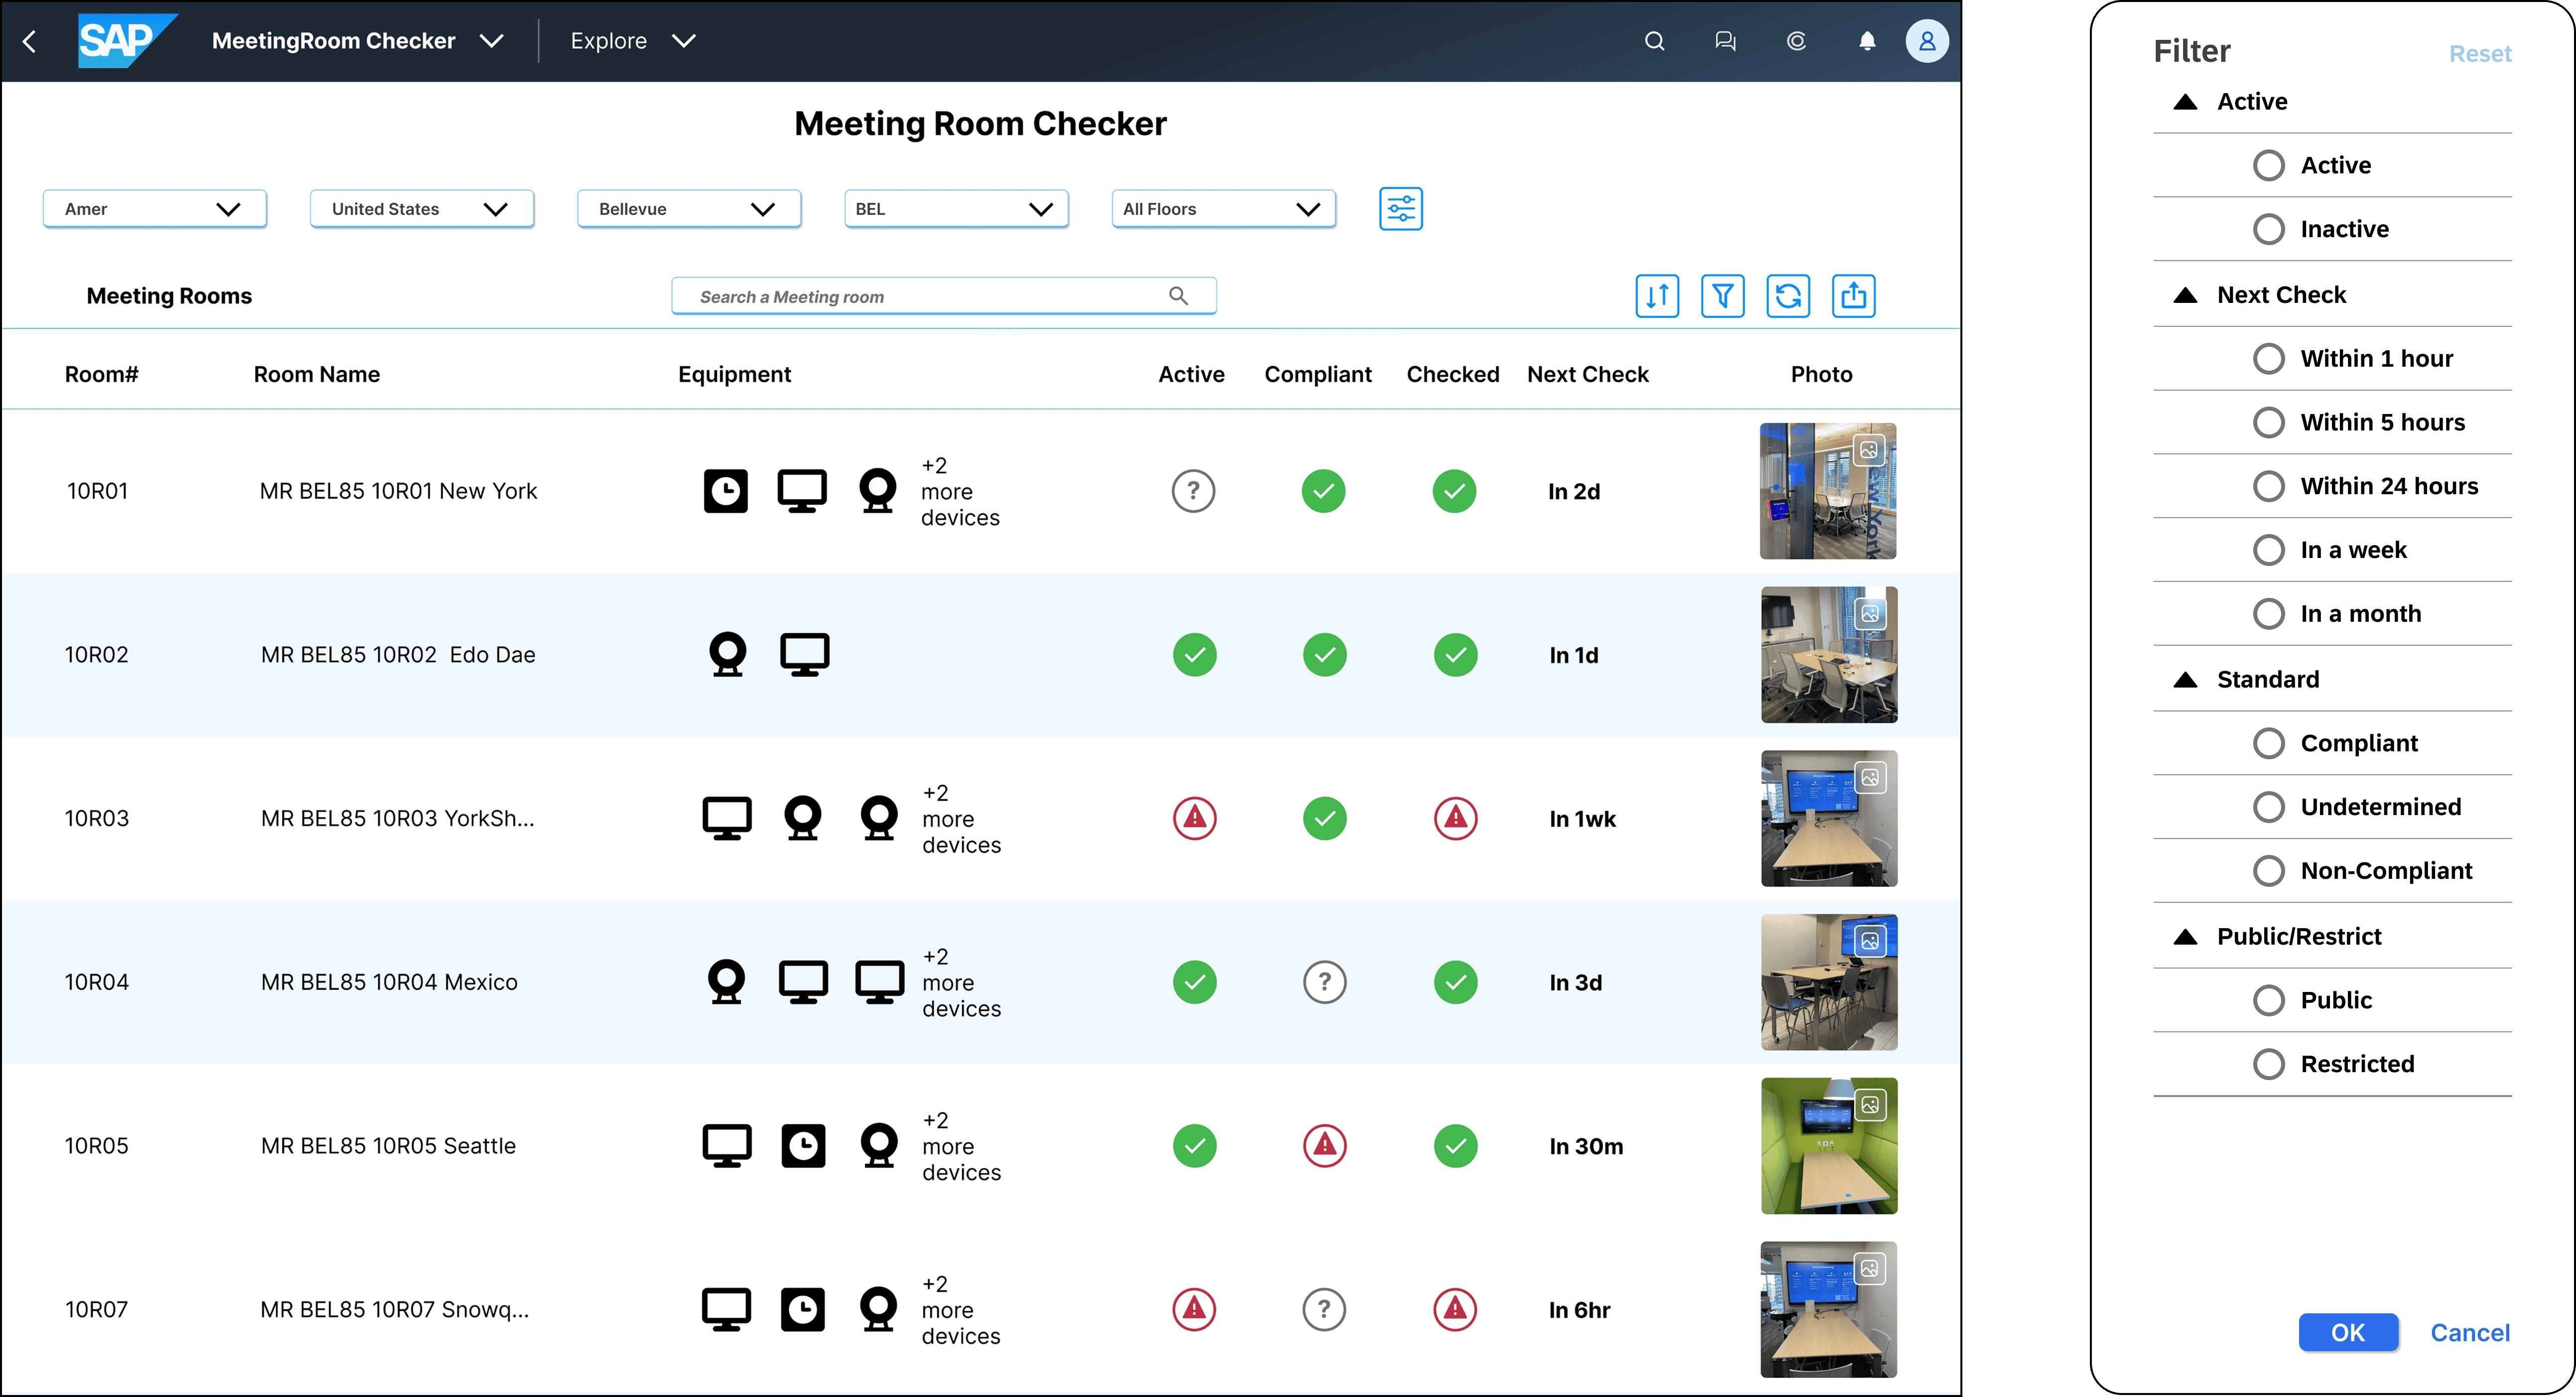
Task: Click the back arrow in the header
Action: (x=29, y=41)
